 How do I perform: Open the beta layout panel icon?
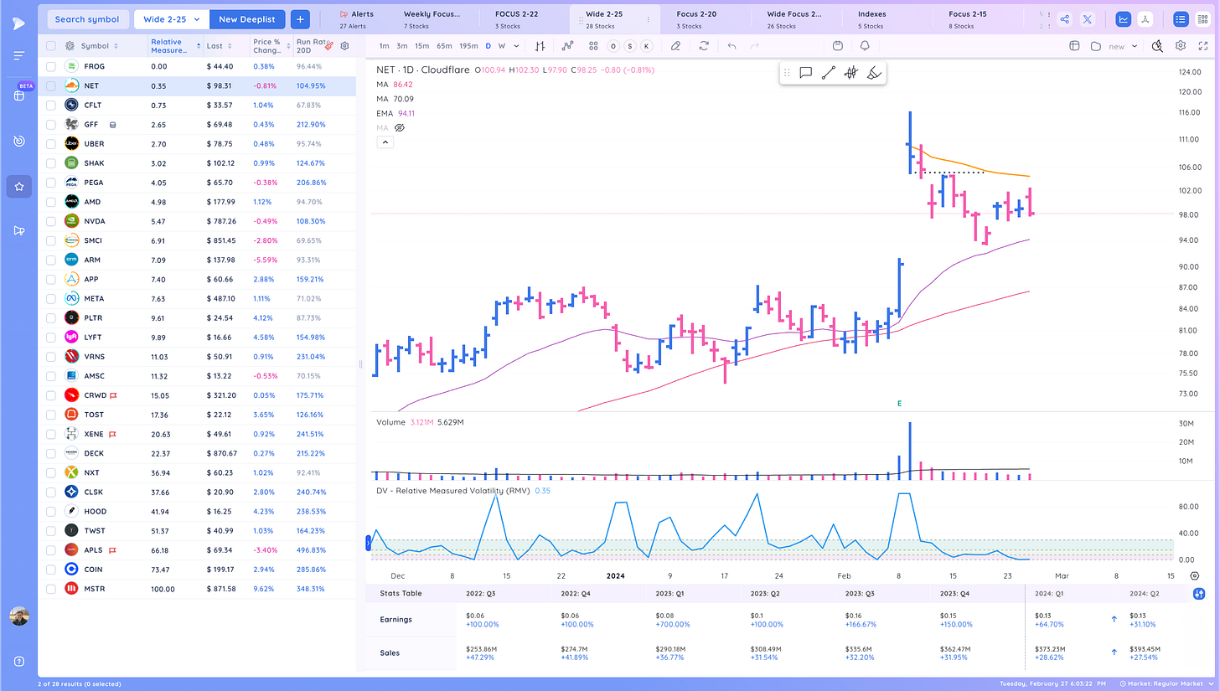[x=18, y=95]
